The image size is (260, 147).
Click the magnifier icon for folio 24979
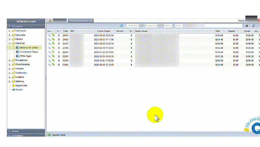click(49, 35)
